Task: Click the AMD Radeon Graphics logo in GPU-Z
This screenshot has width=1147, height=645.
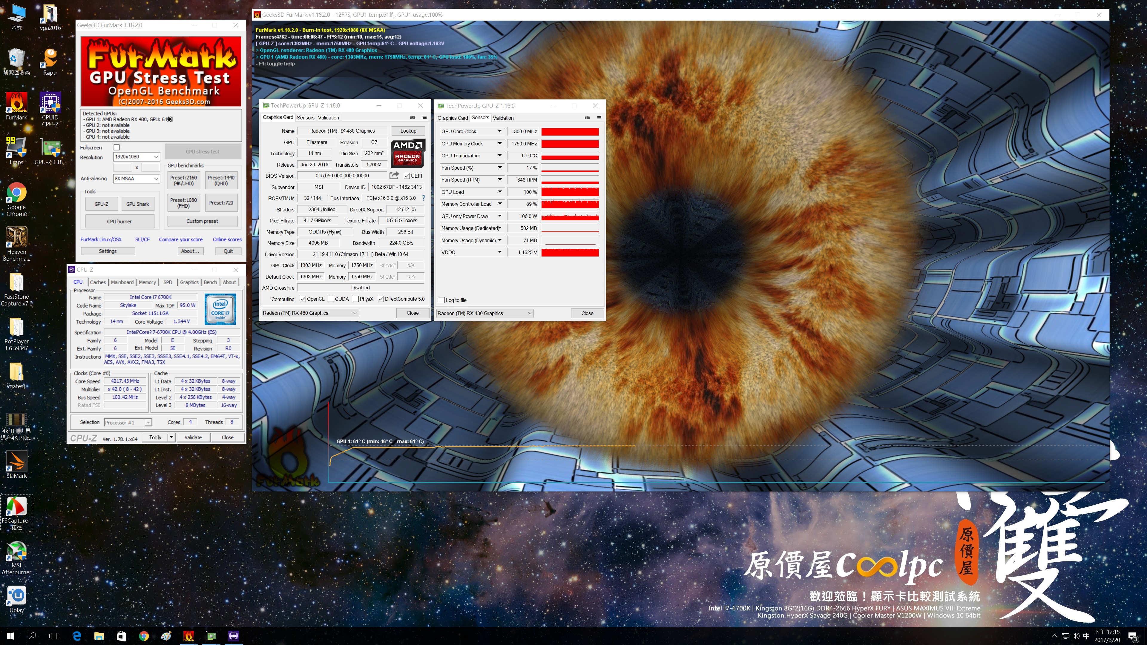Action: click(408, 153)
